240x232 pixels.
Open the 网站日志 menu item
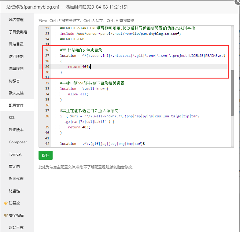click(16, 228)
